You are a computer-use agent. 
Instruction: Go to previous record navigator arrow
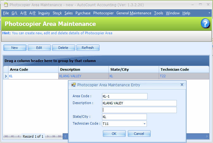coord(18,136)
